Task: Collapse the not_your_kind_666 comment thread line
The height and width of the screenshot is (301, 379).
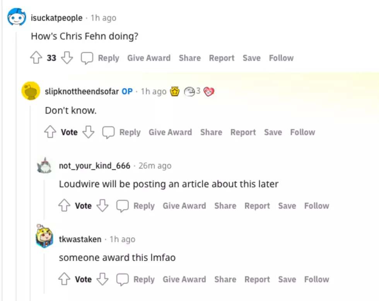Action: coord(44,199)
